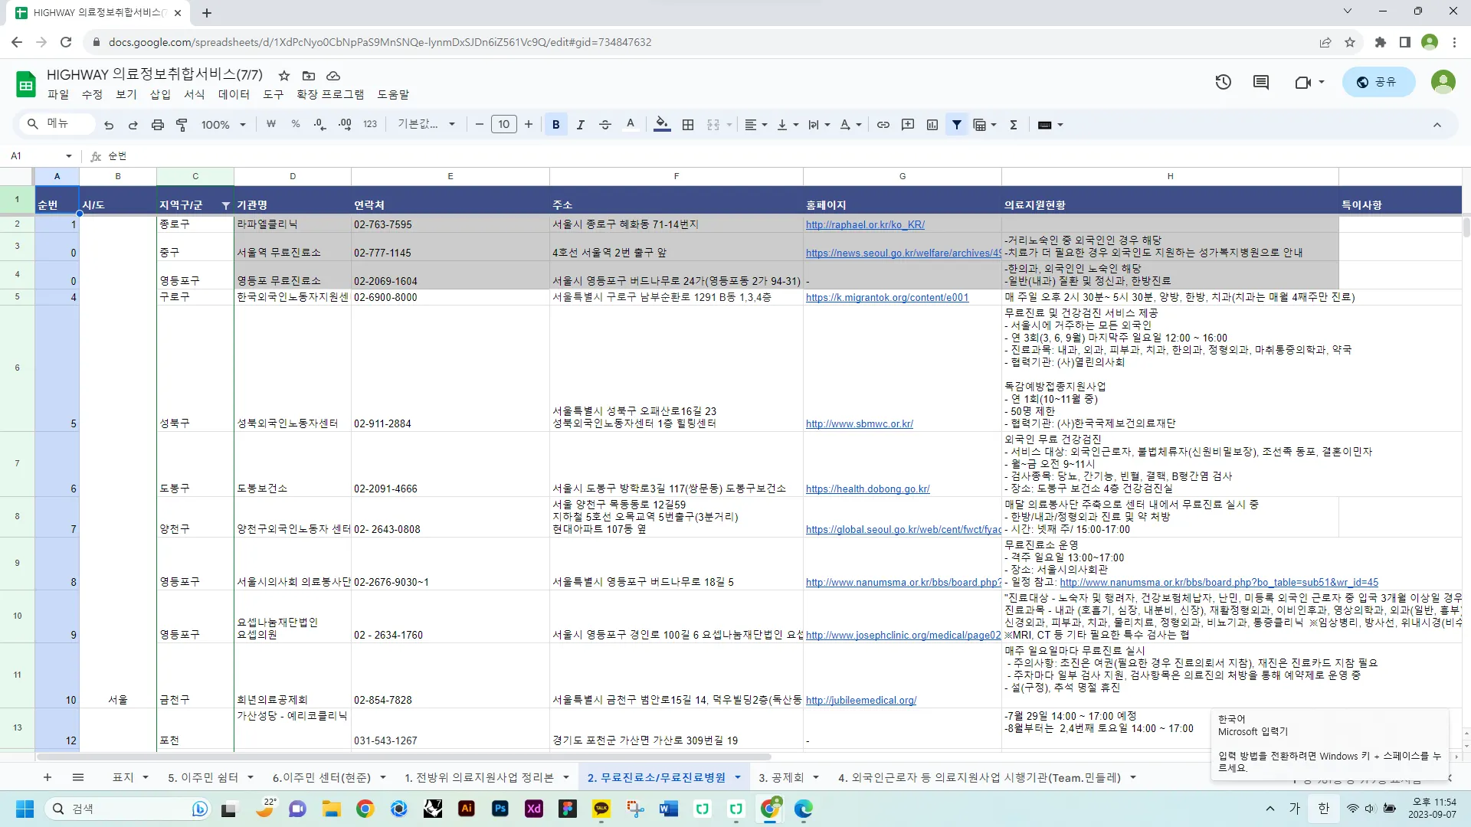The height and width of the screenshot is (827, 1471).
Task: Open filter dropdown on 지역구/군 header
Action: point(225,205)
